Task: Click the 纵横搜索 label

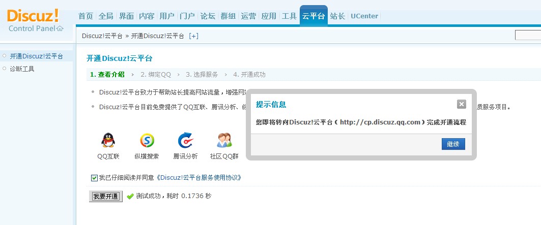Action: click(147, 156)
